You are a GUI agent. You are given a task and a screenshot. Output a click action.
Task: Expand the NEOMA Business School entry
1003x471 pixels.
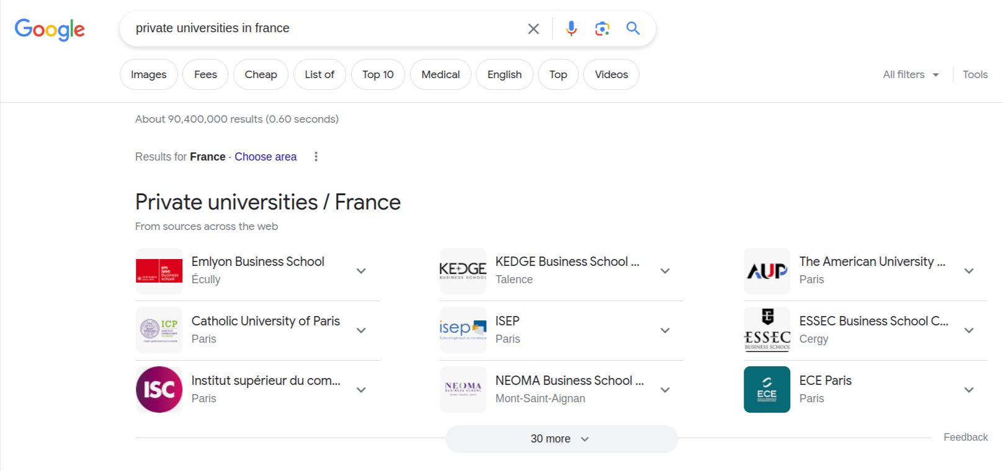tap(665, 390)
